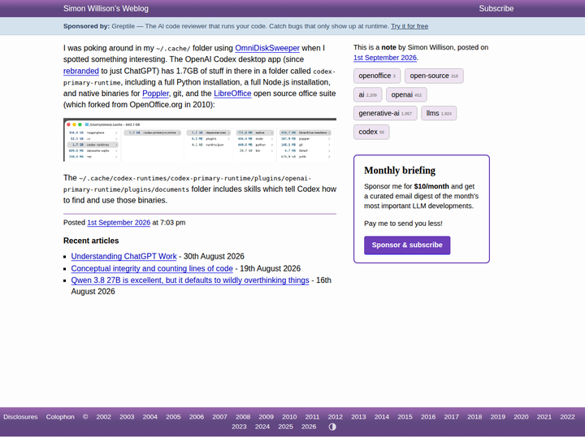Click the copyright symbol in footer
The width and height of the screenshot is (585, 439).
pos(85,417)
